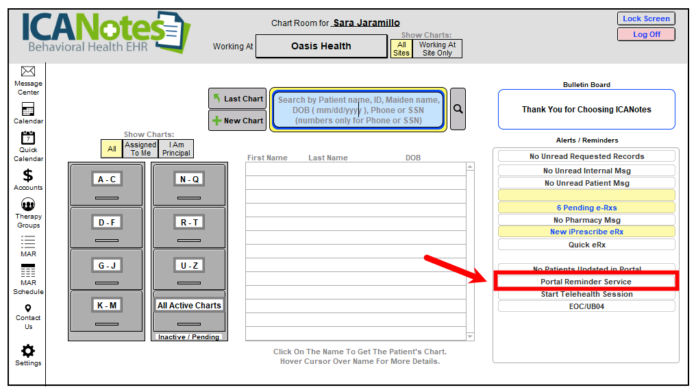Click the Quick eRx button

(x=586, y=245)
